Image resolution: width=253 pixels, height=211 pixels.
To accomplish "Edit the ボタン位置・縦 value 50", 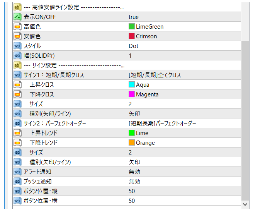I will tap(132, 191).
